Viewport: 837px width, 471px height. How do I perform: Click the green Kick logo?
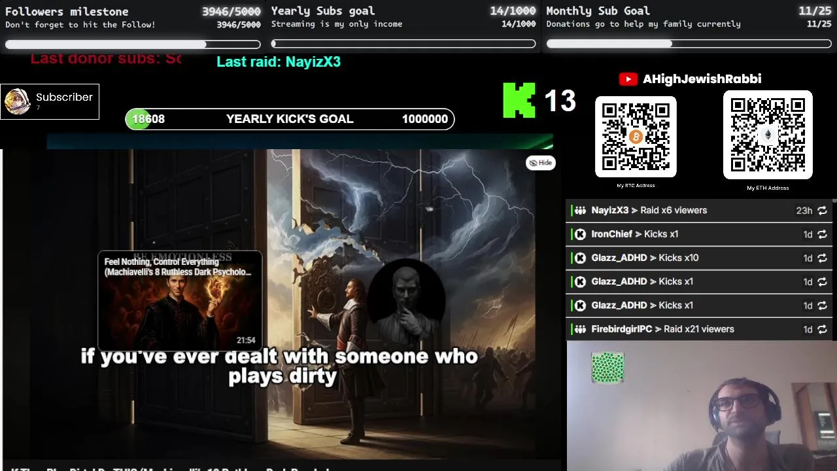tap(519, 100)
